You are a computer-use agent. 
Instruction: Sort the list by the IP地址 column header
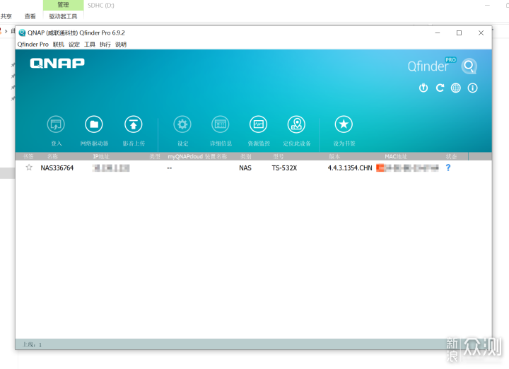[x=101, y=156]
